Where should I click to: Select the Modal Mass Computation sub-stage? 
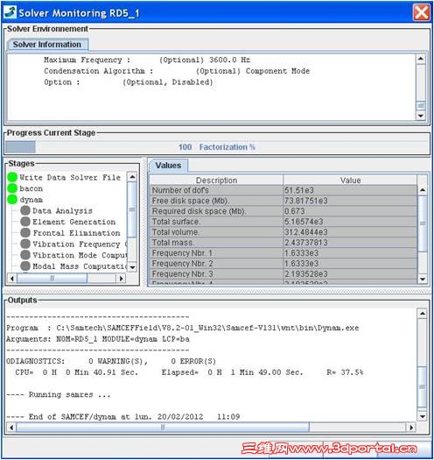point(80,266)
